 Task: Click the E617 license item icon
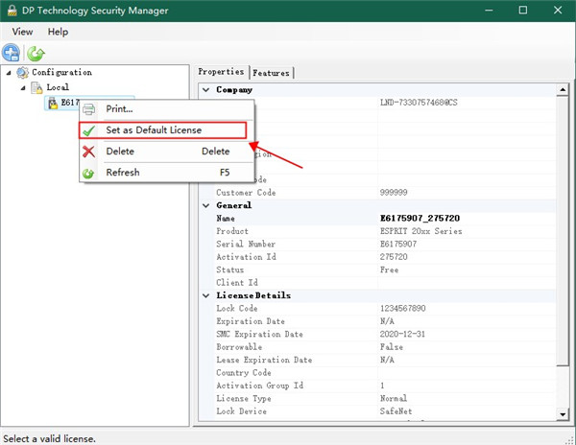[53, 104]
